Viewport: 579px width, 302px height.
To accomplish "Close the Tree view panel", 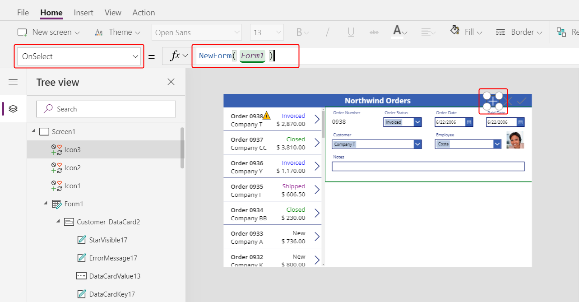I will coord(171,82).
